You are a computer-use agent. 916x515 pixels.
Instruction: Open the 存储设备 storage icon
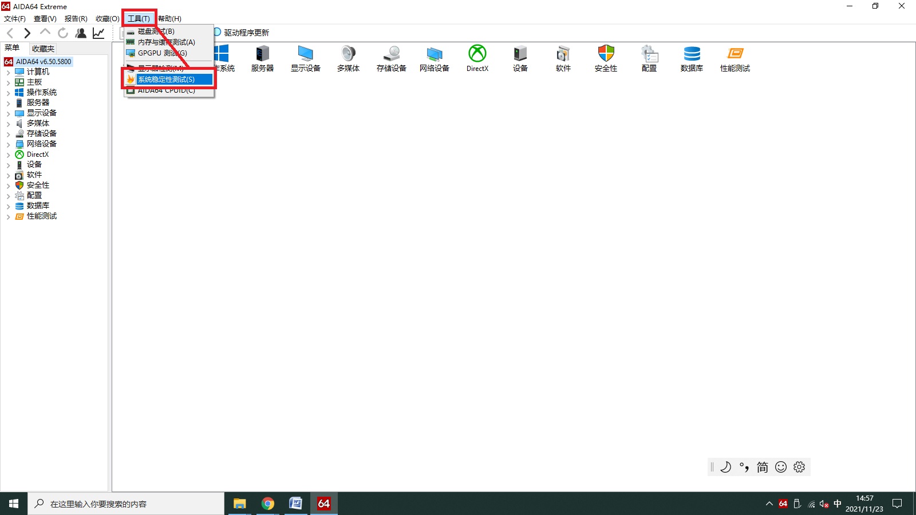391,58
